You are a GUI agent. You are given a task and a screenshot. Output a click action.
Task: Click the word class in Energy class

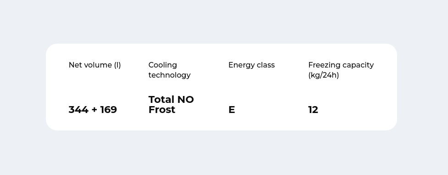click(x=265, y=65)
